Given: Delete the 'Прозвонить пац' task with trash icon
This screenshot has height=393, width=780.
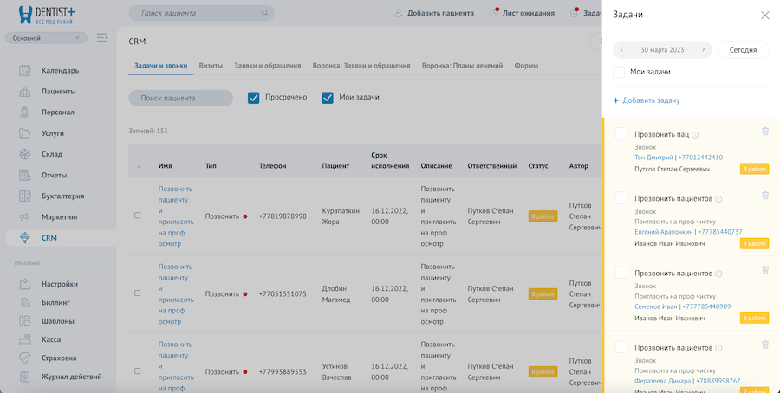Looking at the screenshot, I should [764, 132].
